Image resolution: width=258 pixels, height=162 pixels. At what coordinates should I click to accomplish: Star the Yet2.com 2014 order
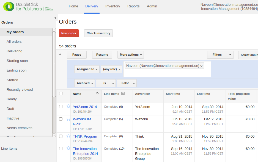(x=68, y=107)
